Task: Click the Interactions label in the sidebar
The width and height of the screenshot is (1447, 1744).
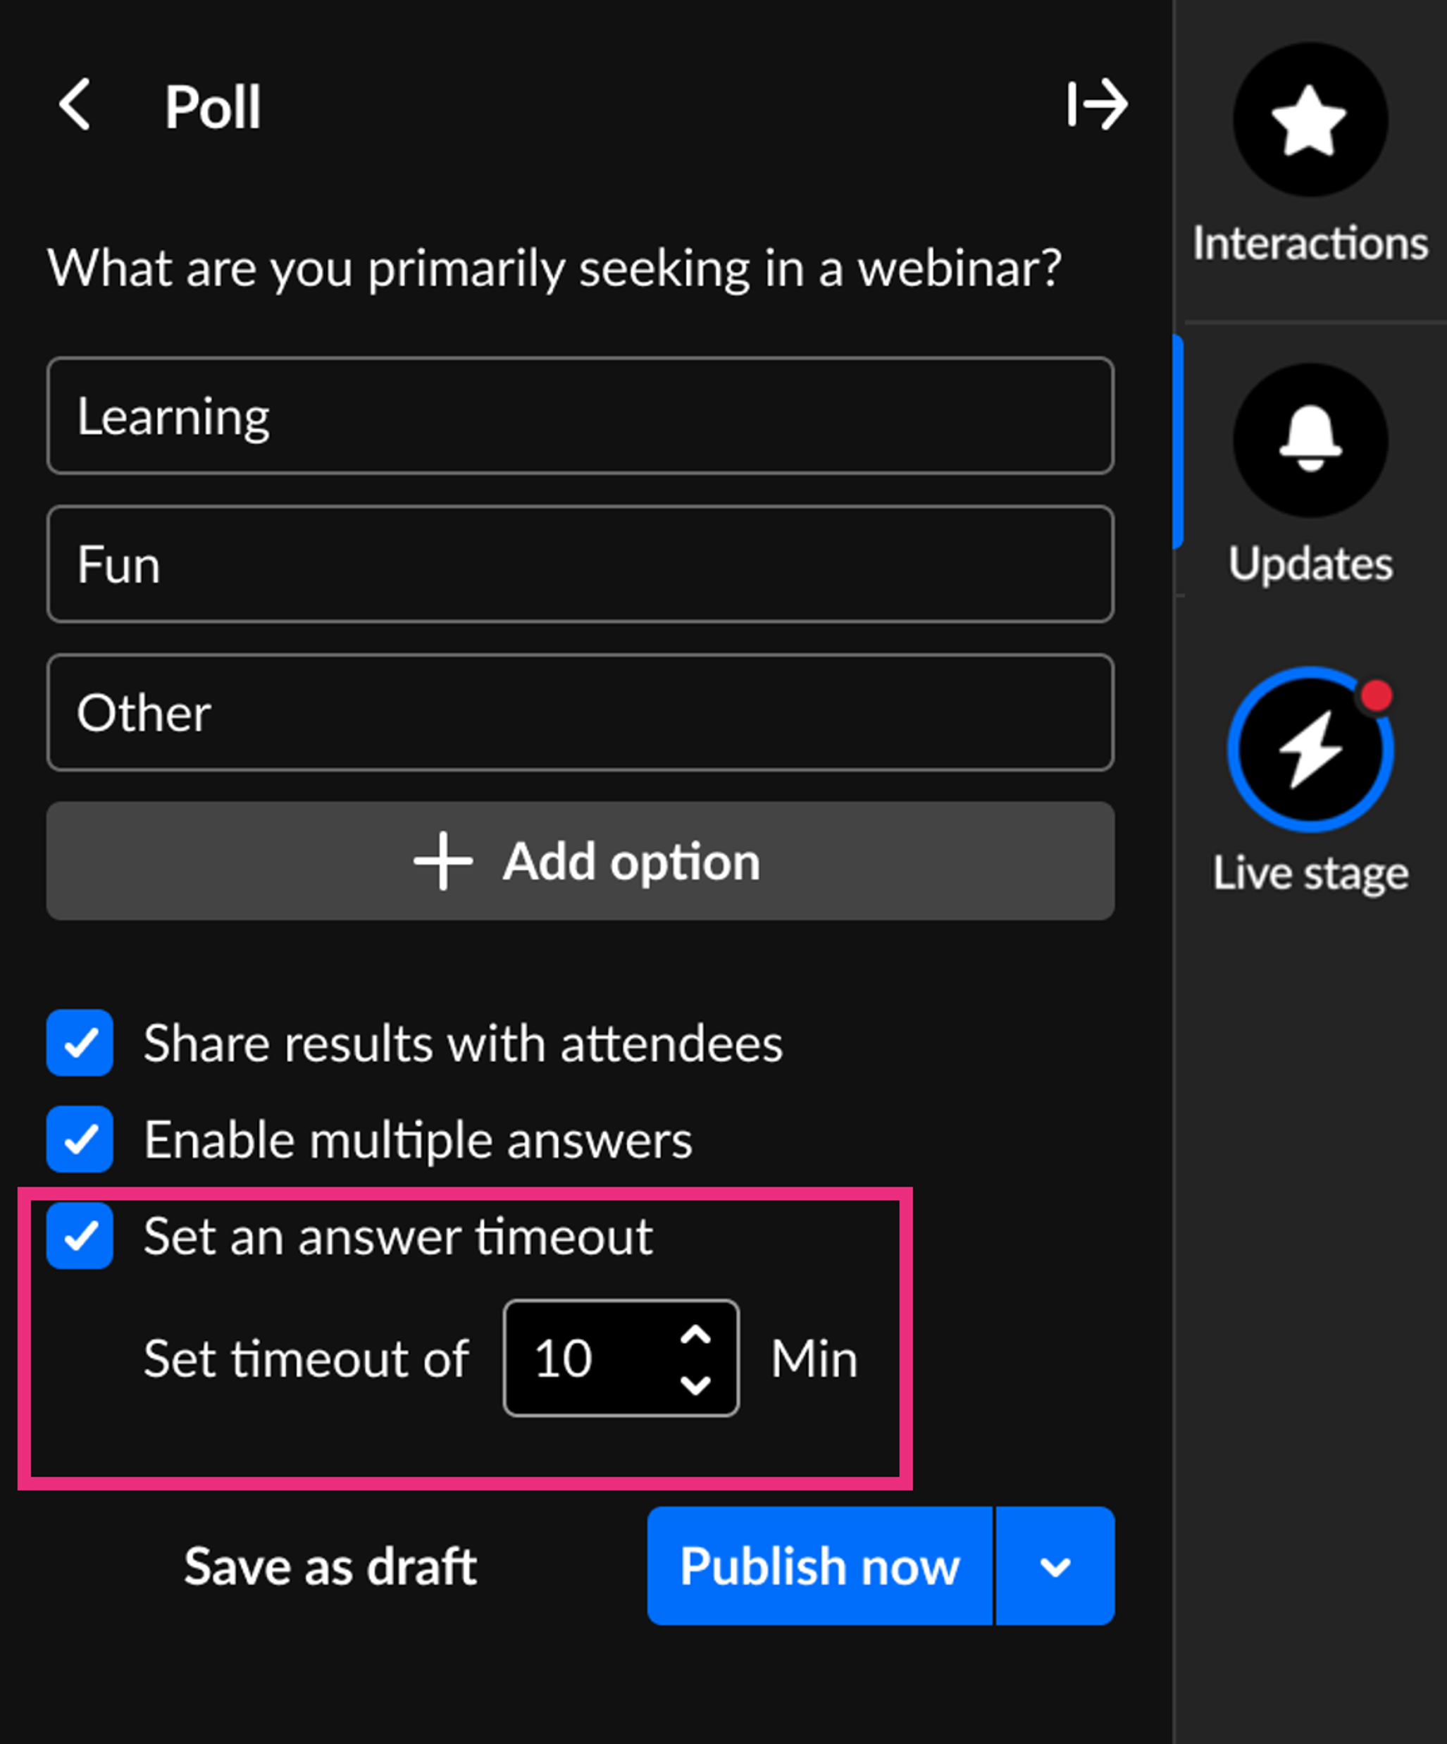Action: [1309, 243]
